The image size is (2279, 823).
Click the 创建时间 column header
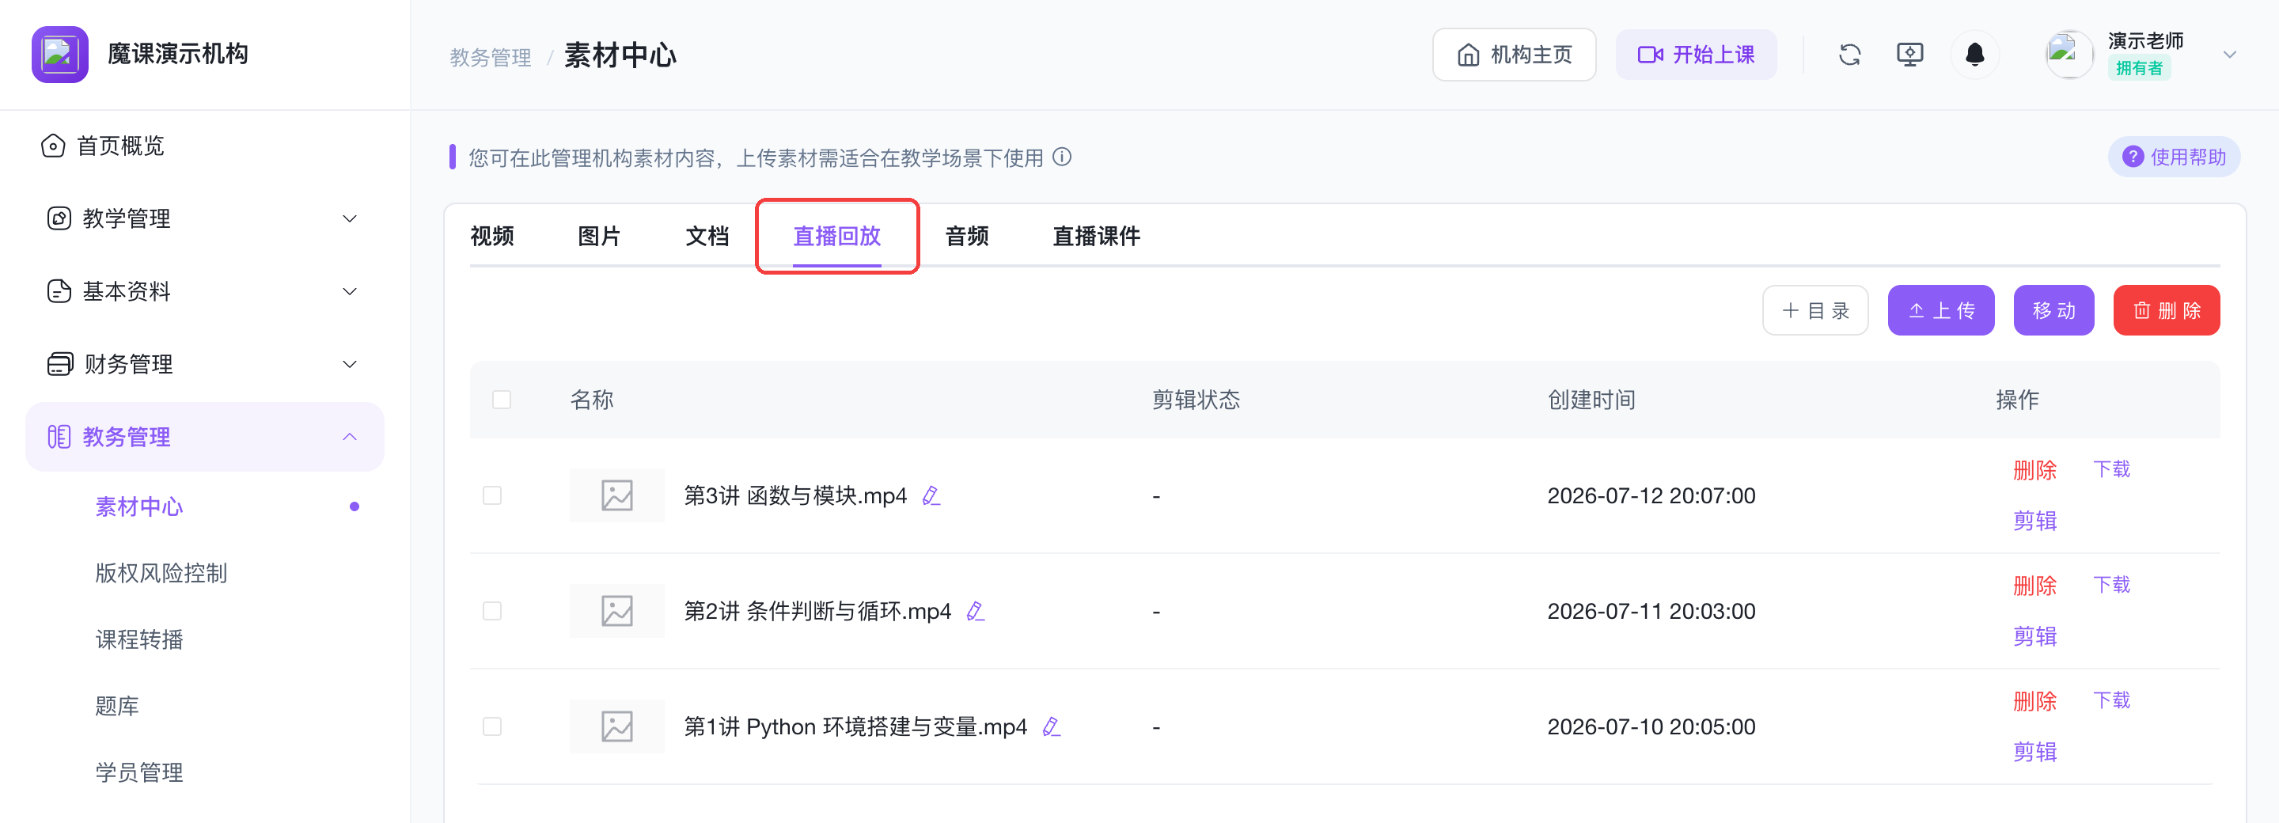coord(1591,400)
